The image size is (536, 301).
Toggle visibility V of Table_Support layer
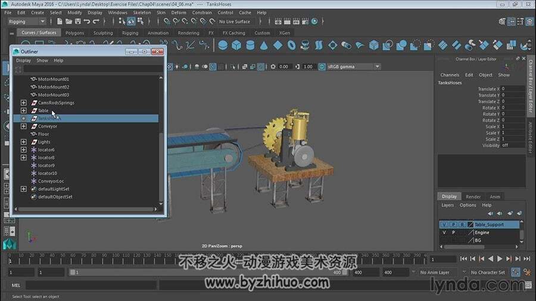[x=444, y=224]
